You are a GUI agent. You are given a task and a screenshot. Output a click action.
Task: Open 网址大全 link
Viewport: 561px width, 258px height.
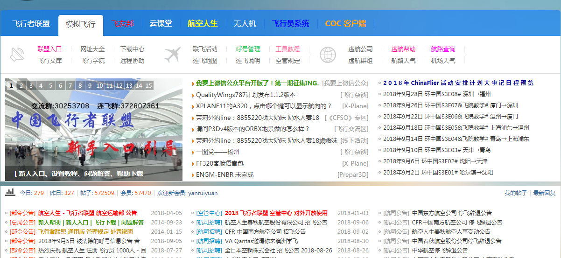(x=92, y=49)
